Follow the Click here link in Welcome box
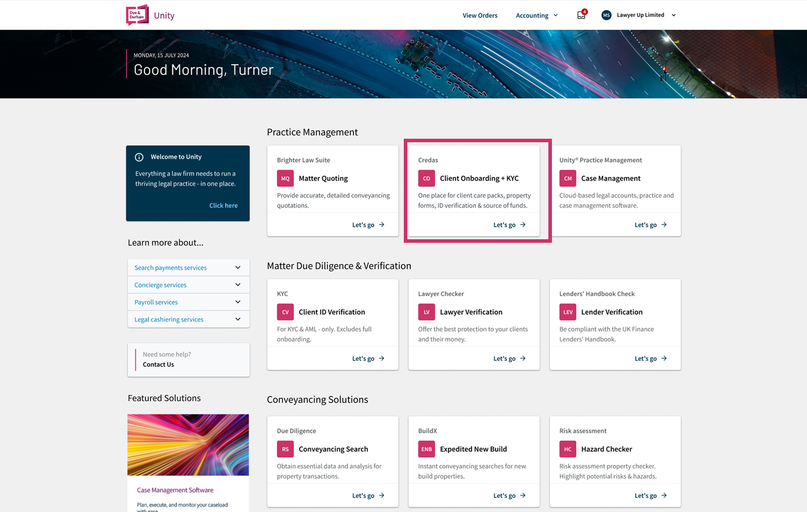The image size is (807, 512). tap(223, 205)
